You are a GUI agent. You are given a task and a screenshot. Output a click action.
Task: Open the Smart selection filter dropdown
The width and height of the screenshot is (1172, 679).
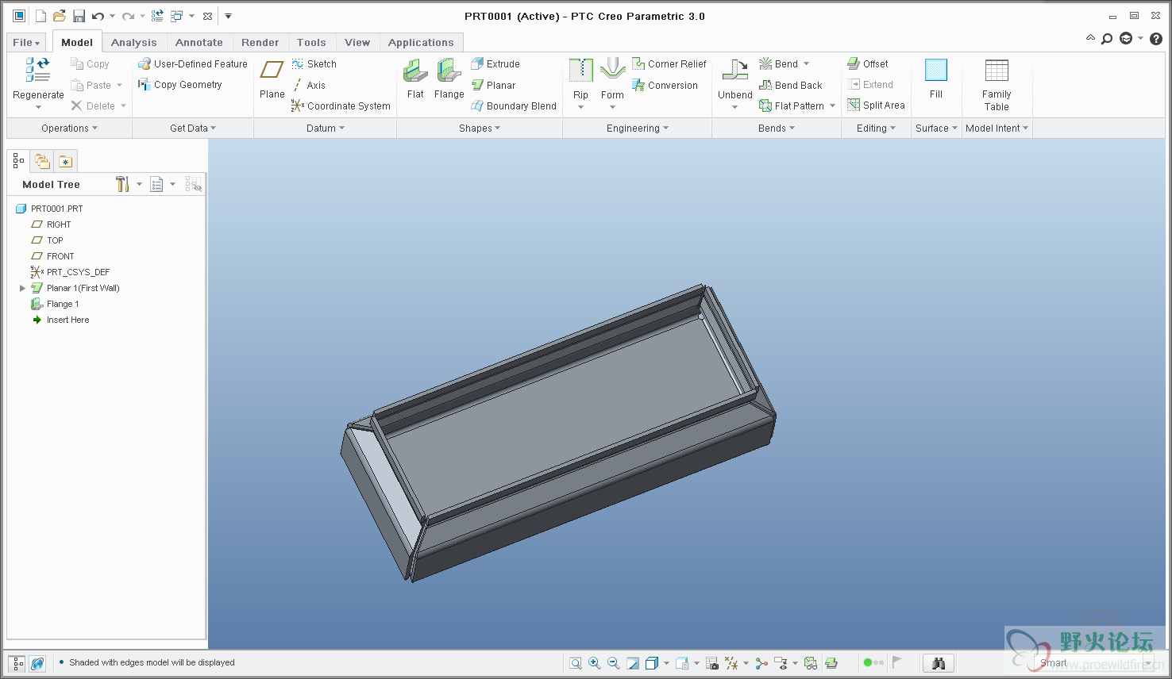tap(1148, 663)
